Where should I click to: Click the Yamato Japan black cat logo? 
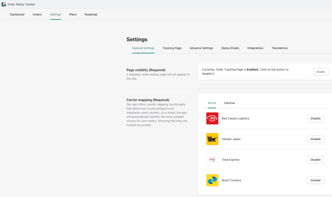pyautogui.click(x=212, y=139)
